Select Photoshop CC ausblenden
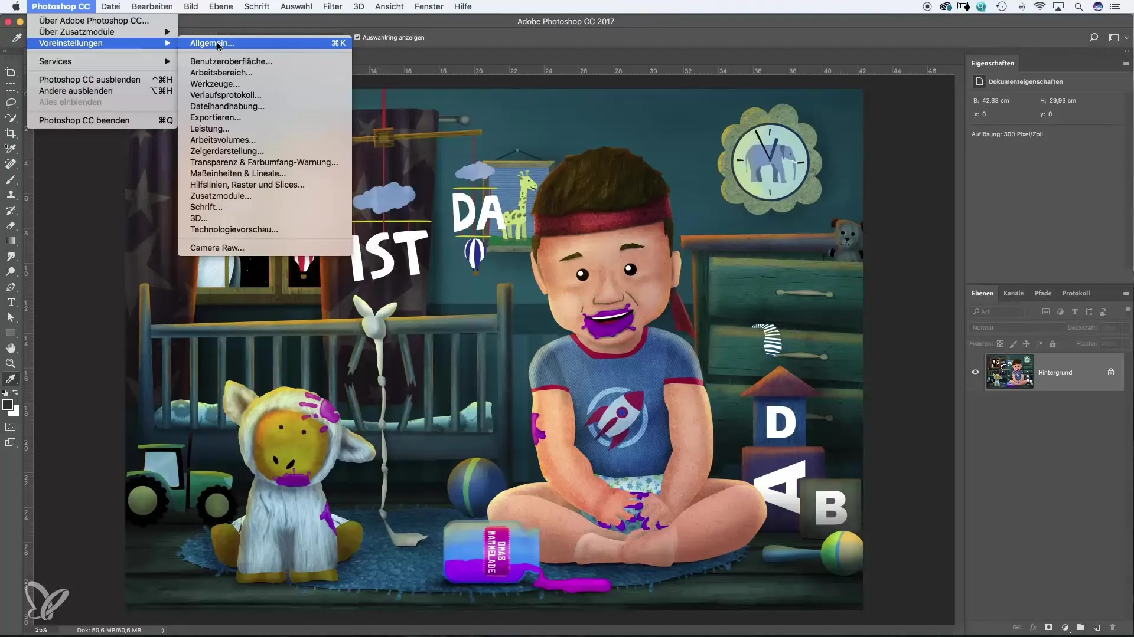This screenshot has width=1134, height=637. [102, 80]
